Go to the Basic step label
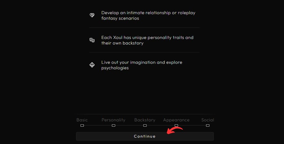Screen dimensions: 284x144 (82, 120)
